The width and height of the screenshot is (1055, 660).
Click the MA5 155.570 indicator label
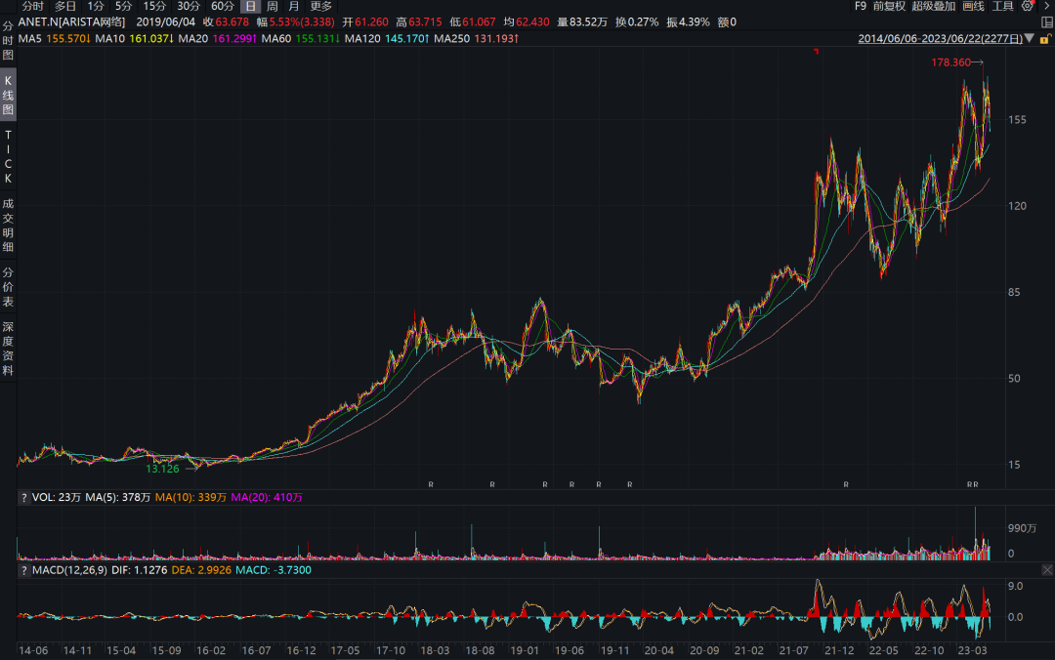55,38
